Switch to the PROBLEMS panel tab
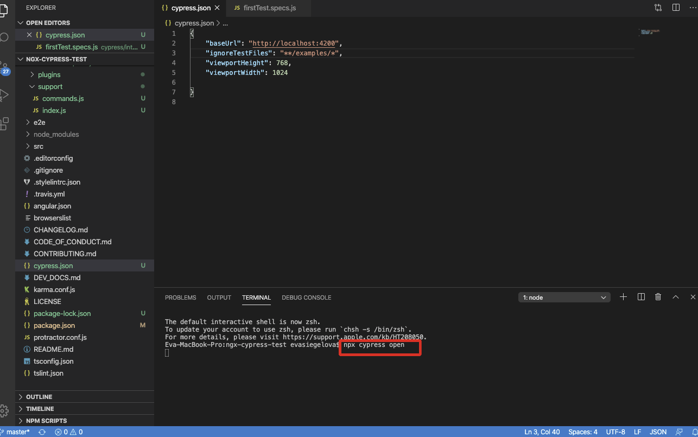Image resolution: width=698 pixels, height=437 pixels. click(x=180, y=297)
